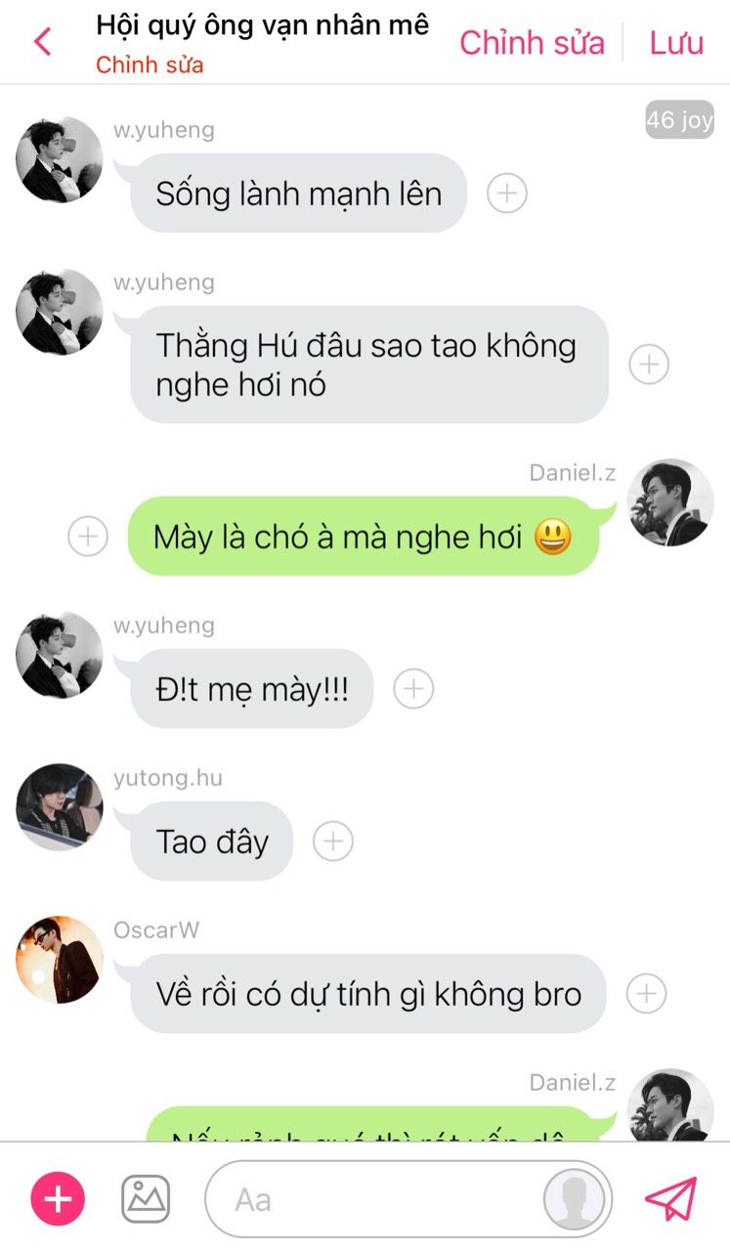730x1252 pixels.
Task: Tap the pink back arrow icon
Action: coord(42,42)
